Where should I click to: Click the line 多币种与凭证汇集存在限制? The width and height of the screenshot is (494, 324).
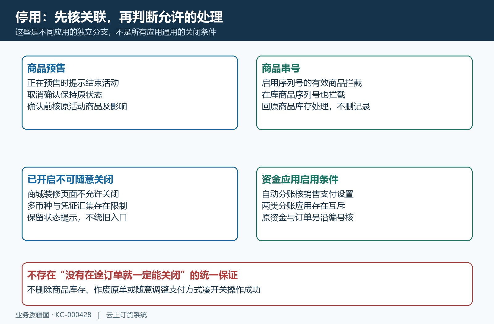coord(77,206)
